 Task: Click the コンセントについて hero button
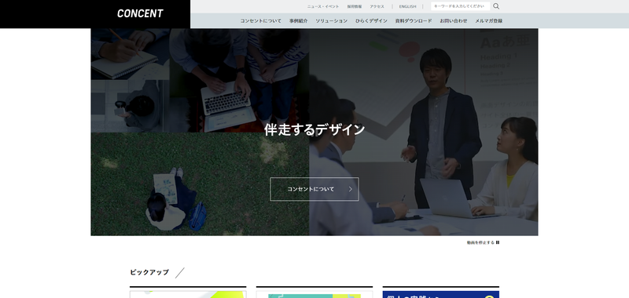pos(314,189)
